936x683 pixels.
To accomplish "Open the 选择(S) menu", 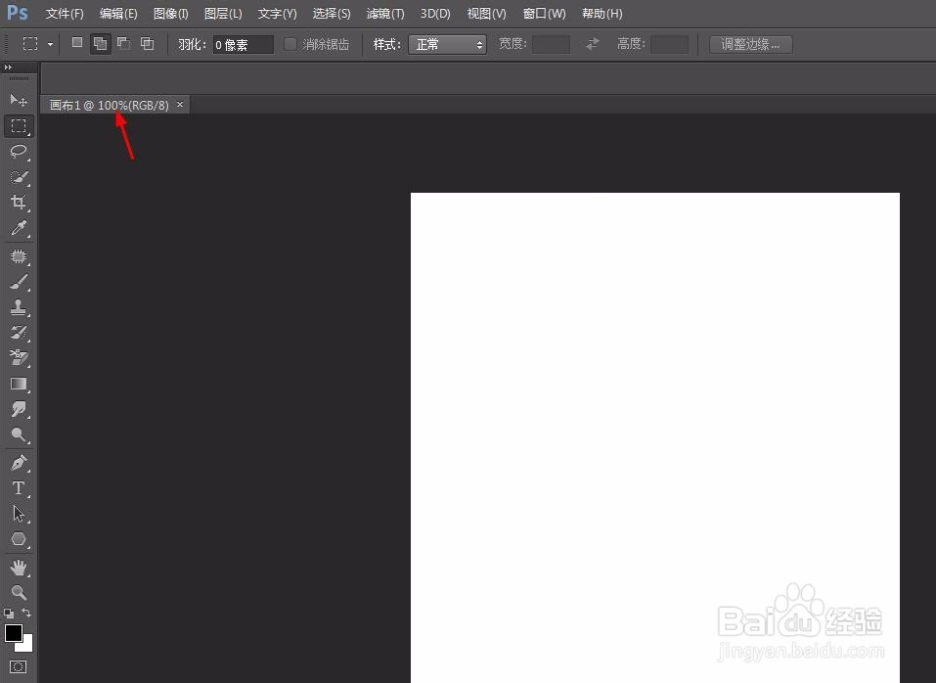I will click(x=332, y=13).
